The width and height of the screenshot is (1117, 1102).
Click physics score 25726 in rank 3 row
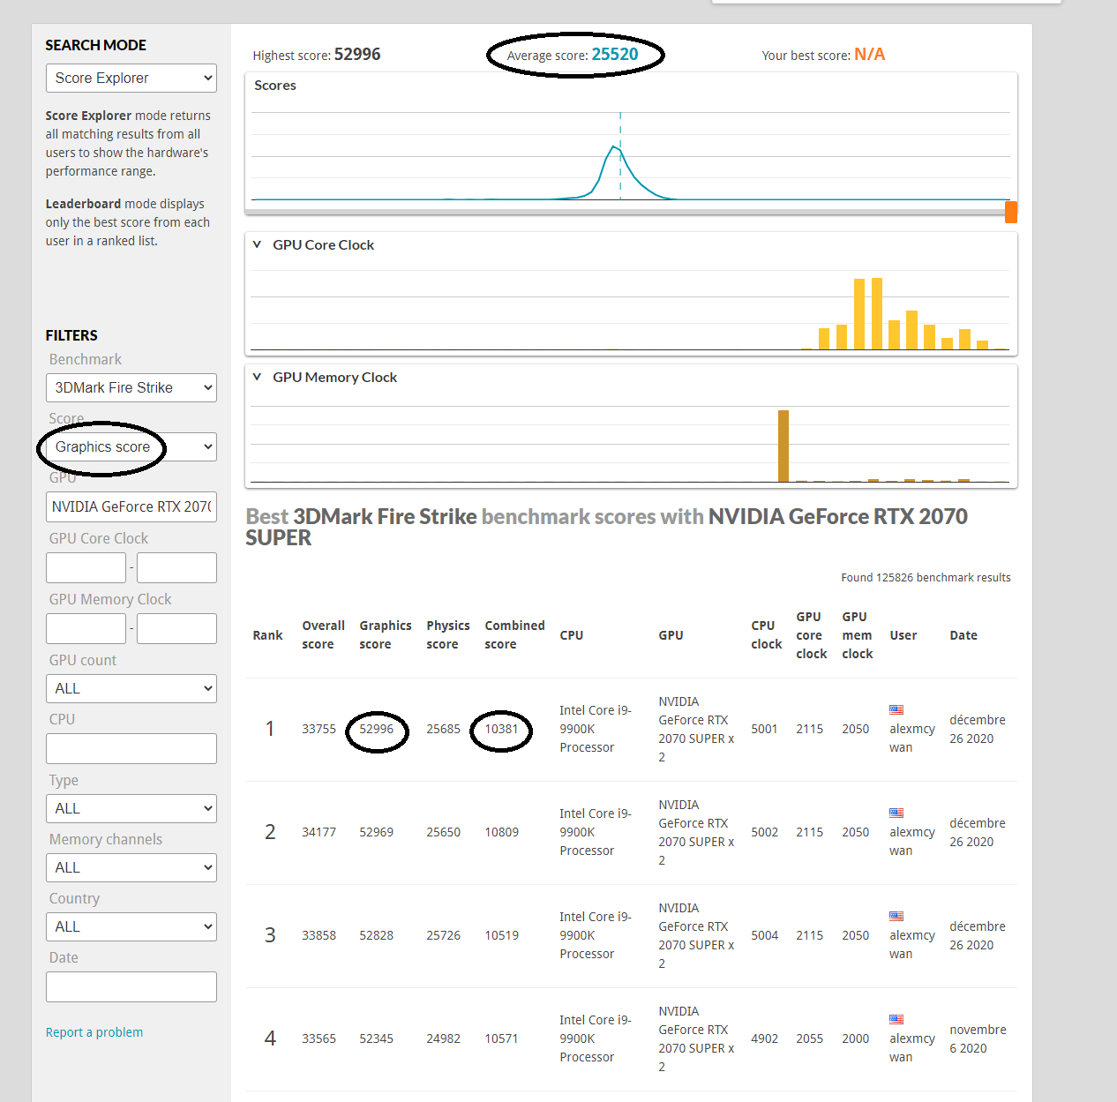point(443,935)
